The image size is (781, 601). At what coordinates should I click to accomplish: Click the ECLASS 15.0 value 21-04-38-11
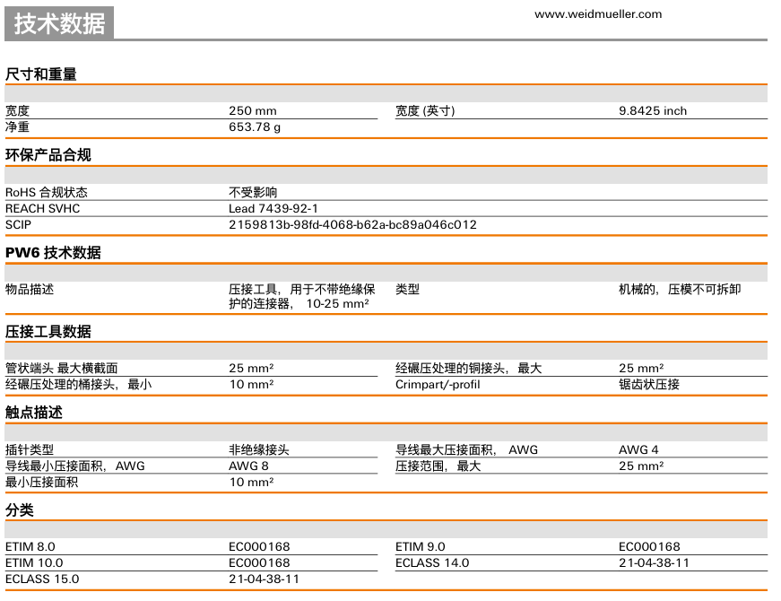coord(265,579)
